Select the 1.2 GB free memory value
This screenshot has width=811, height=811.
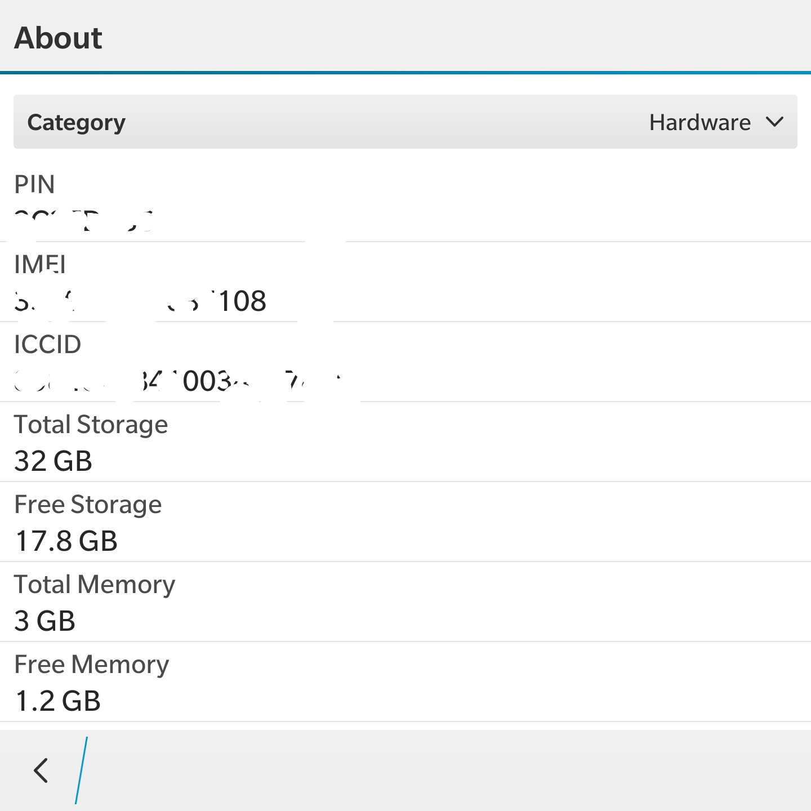(x=58, y=701)
